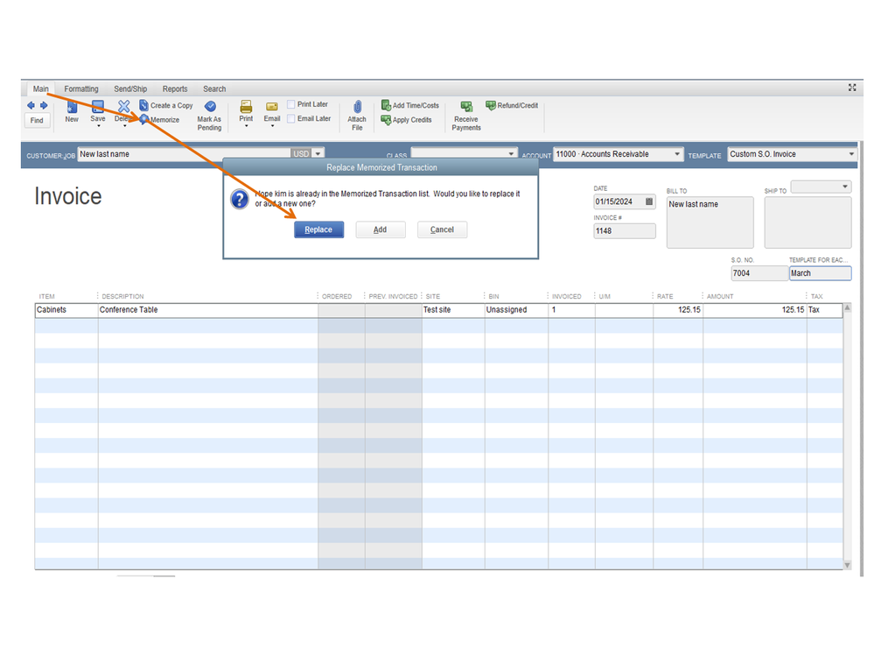Click the question mark icon in dialog

[x=240, y=199]
